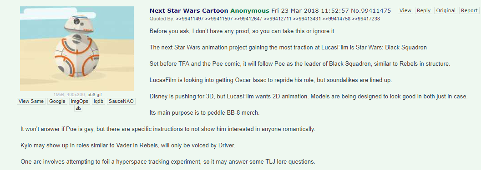Follow quoted reply >>99417238
This screenshot has width=481, height=170.
click(x=366, y=19)
